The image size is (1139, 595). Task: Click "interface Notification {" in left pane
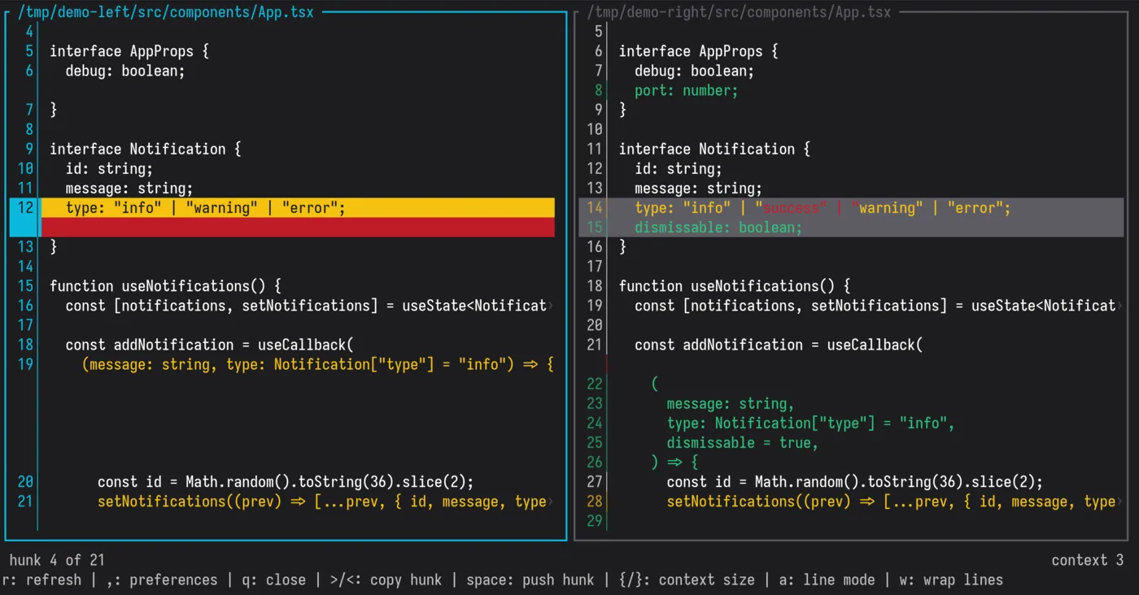(x=146, y=149)
